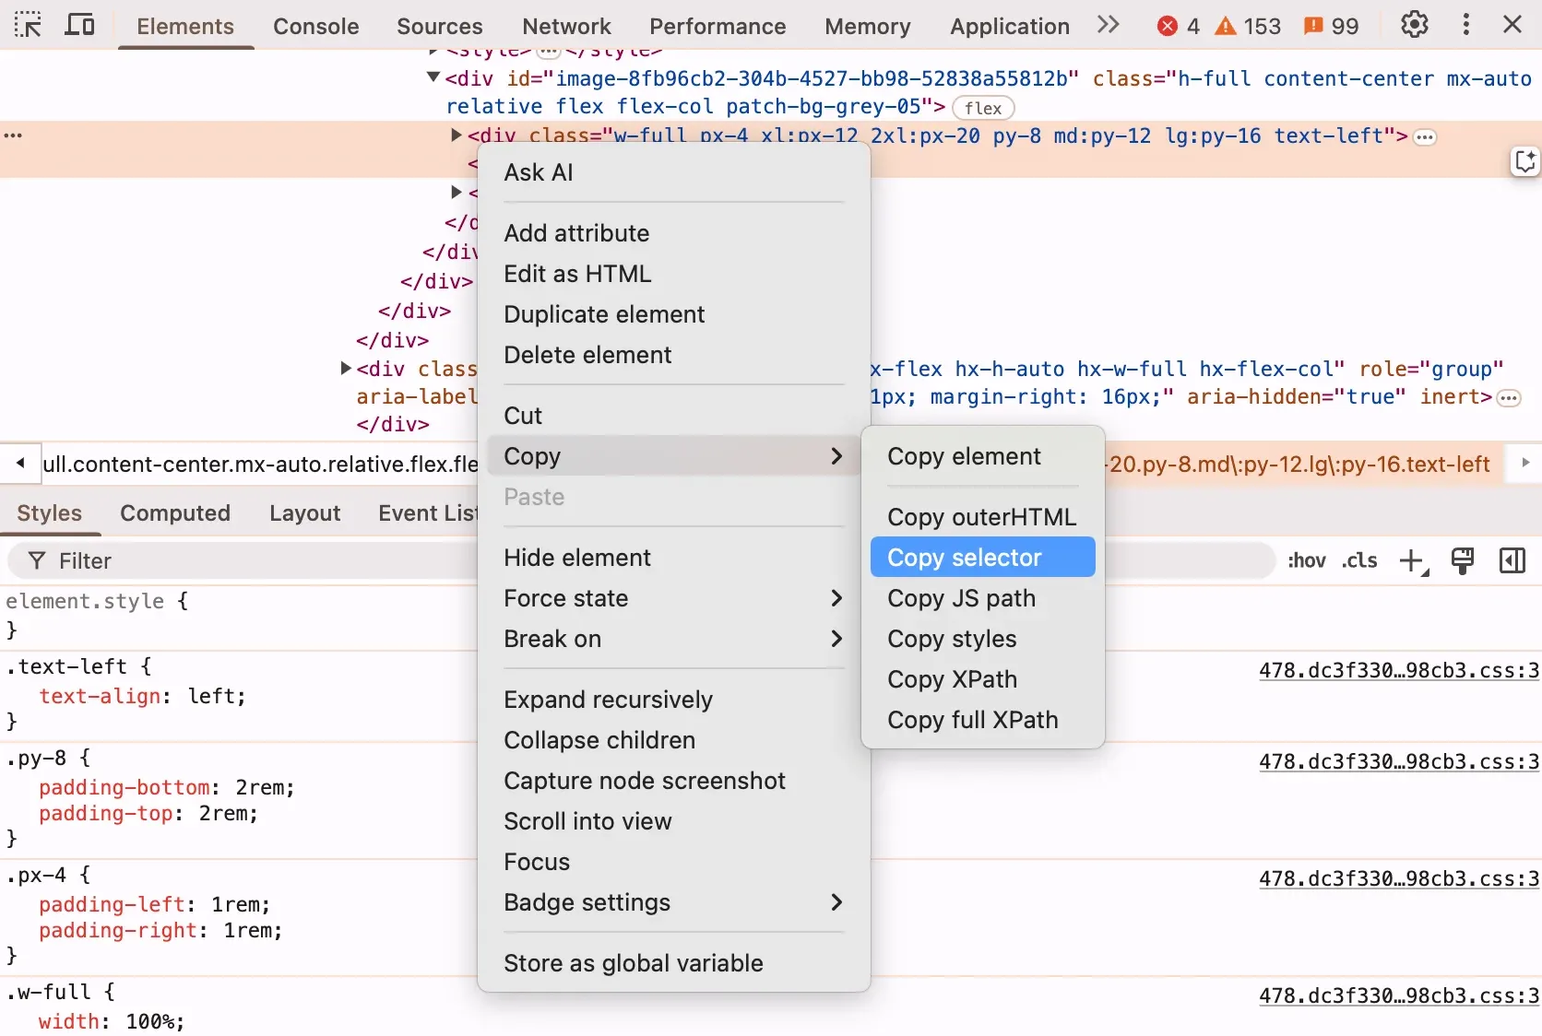Choose Copy outerHTML
This screenshot has height=1036, width=1542.
(983, 517)
